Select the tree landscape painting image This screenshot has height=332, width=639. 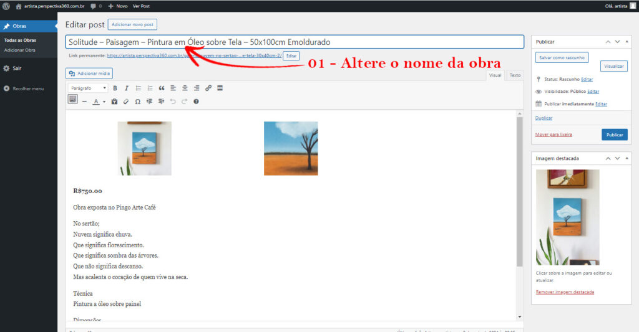(x=291, y=148)
